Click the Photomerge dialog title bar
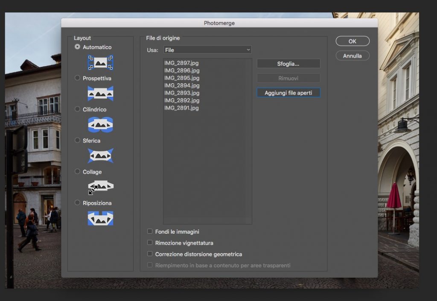 tap(219, 23)
